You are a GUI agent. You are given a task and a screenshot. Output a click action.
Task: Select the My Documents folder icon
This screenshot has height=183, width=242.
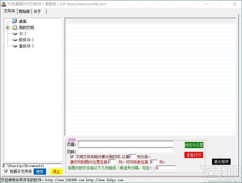click(x=15, y=27)
